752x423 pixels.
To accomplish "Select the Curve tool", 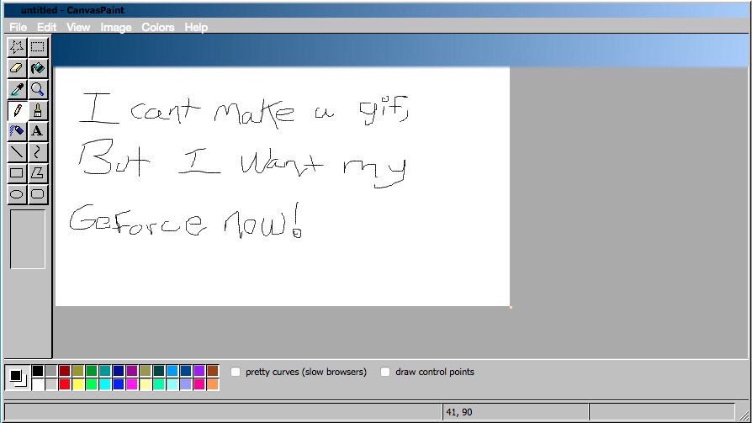I will [x=37, y=152].
